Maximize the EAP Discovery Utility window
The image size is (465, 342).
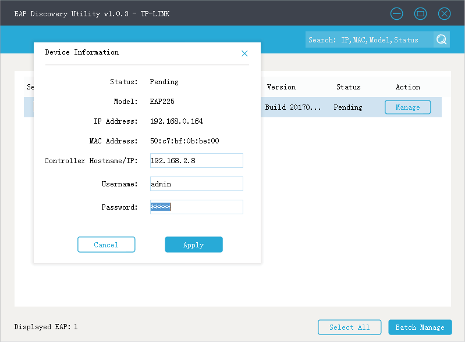pos(420,13)
